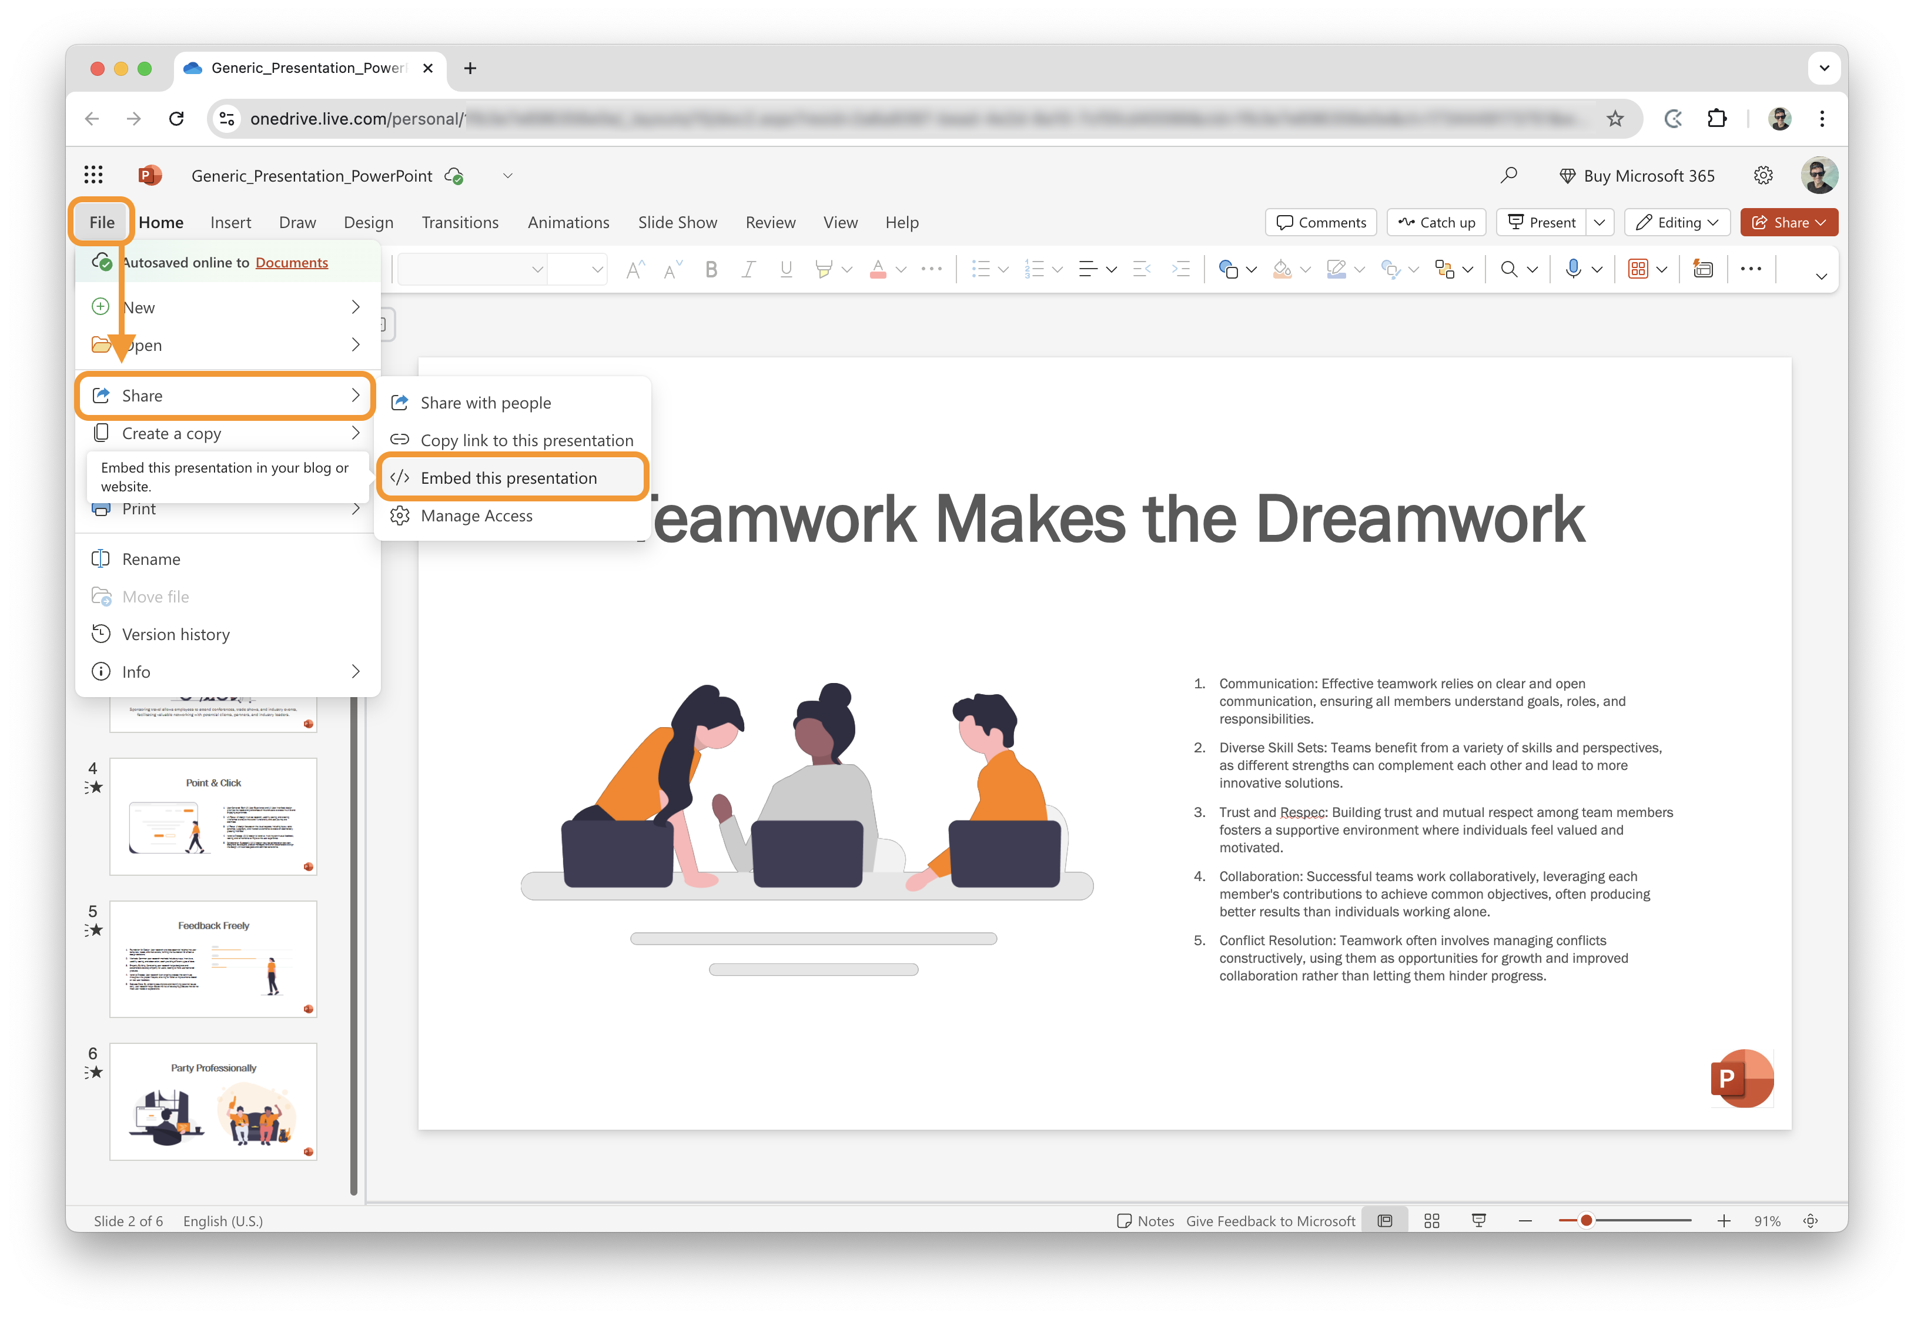This screenshot has width=1914, height=1319.
Task: Toggle Italic formatting
Action: pos(748,269)
